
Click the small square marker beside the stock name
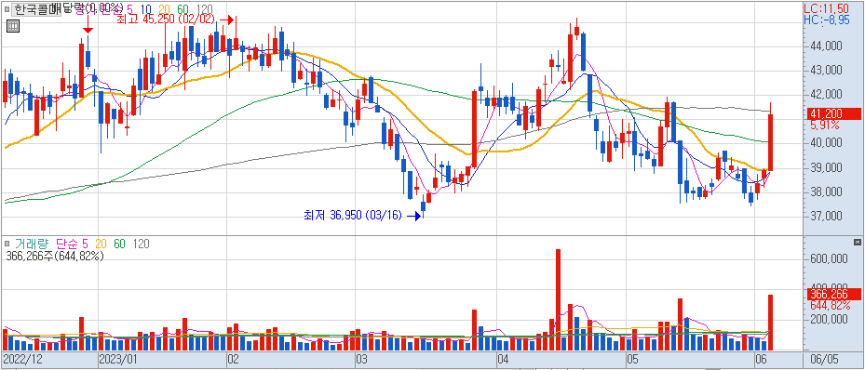pyautogui.click(x=7, y=8)
